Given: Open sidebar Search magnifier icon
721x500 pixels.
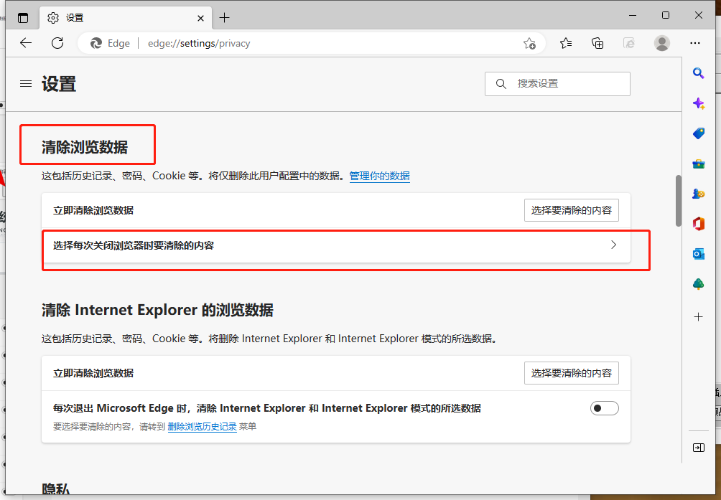Looking at the screenshot, I should pos(699,73).
